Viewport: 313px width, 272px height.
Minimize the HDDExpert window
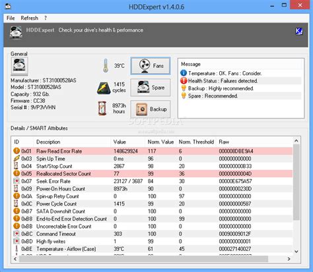[272, 6]
